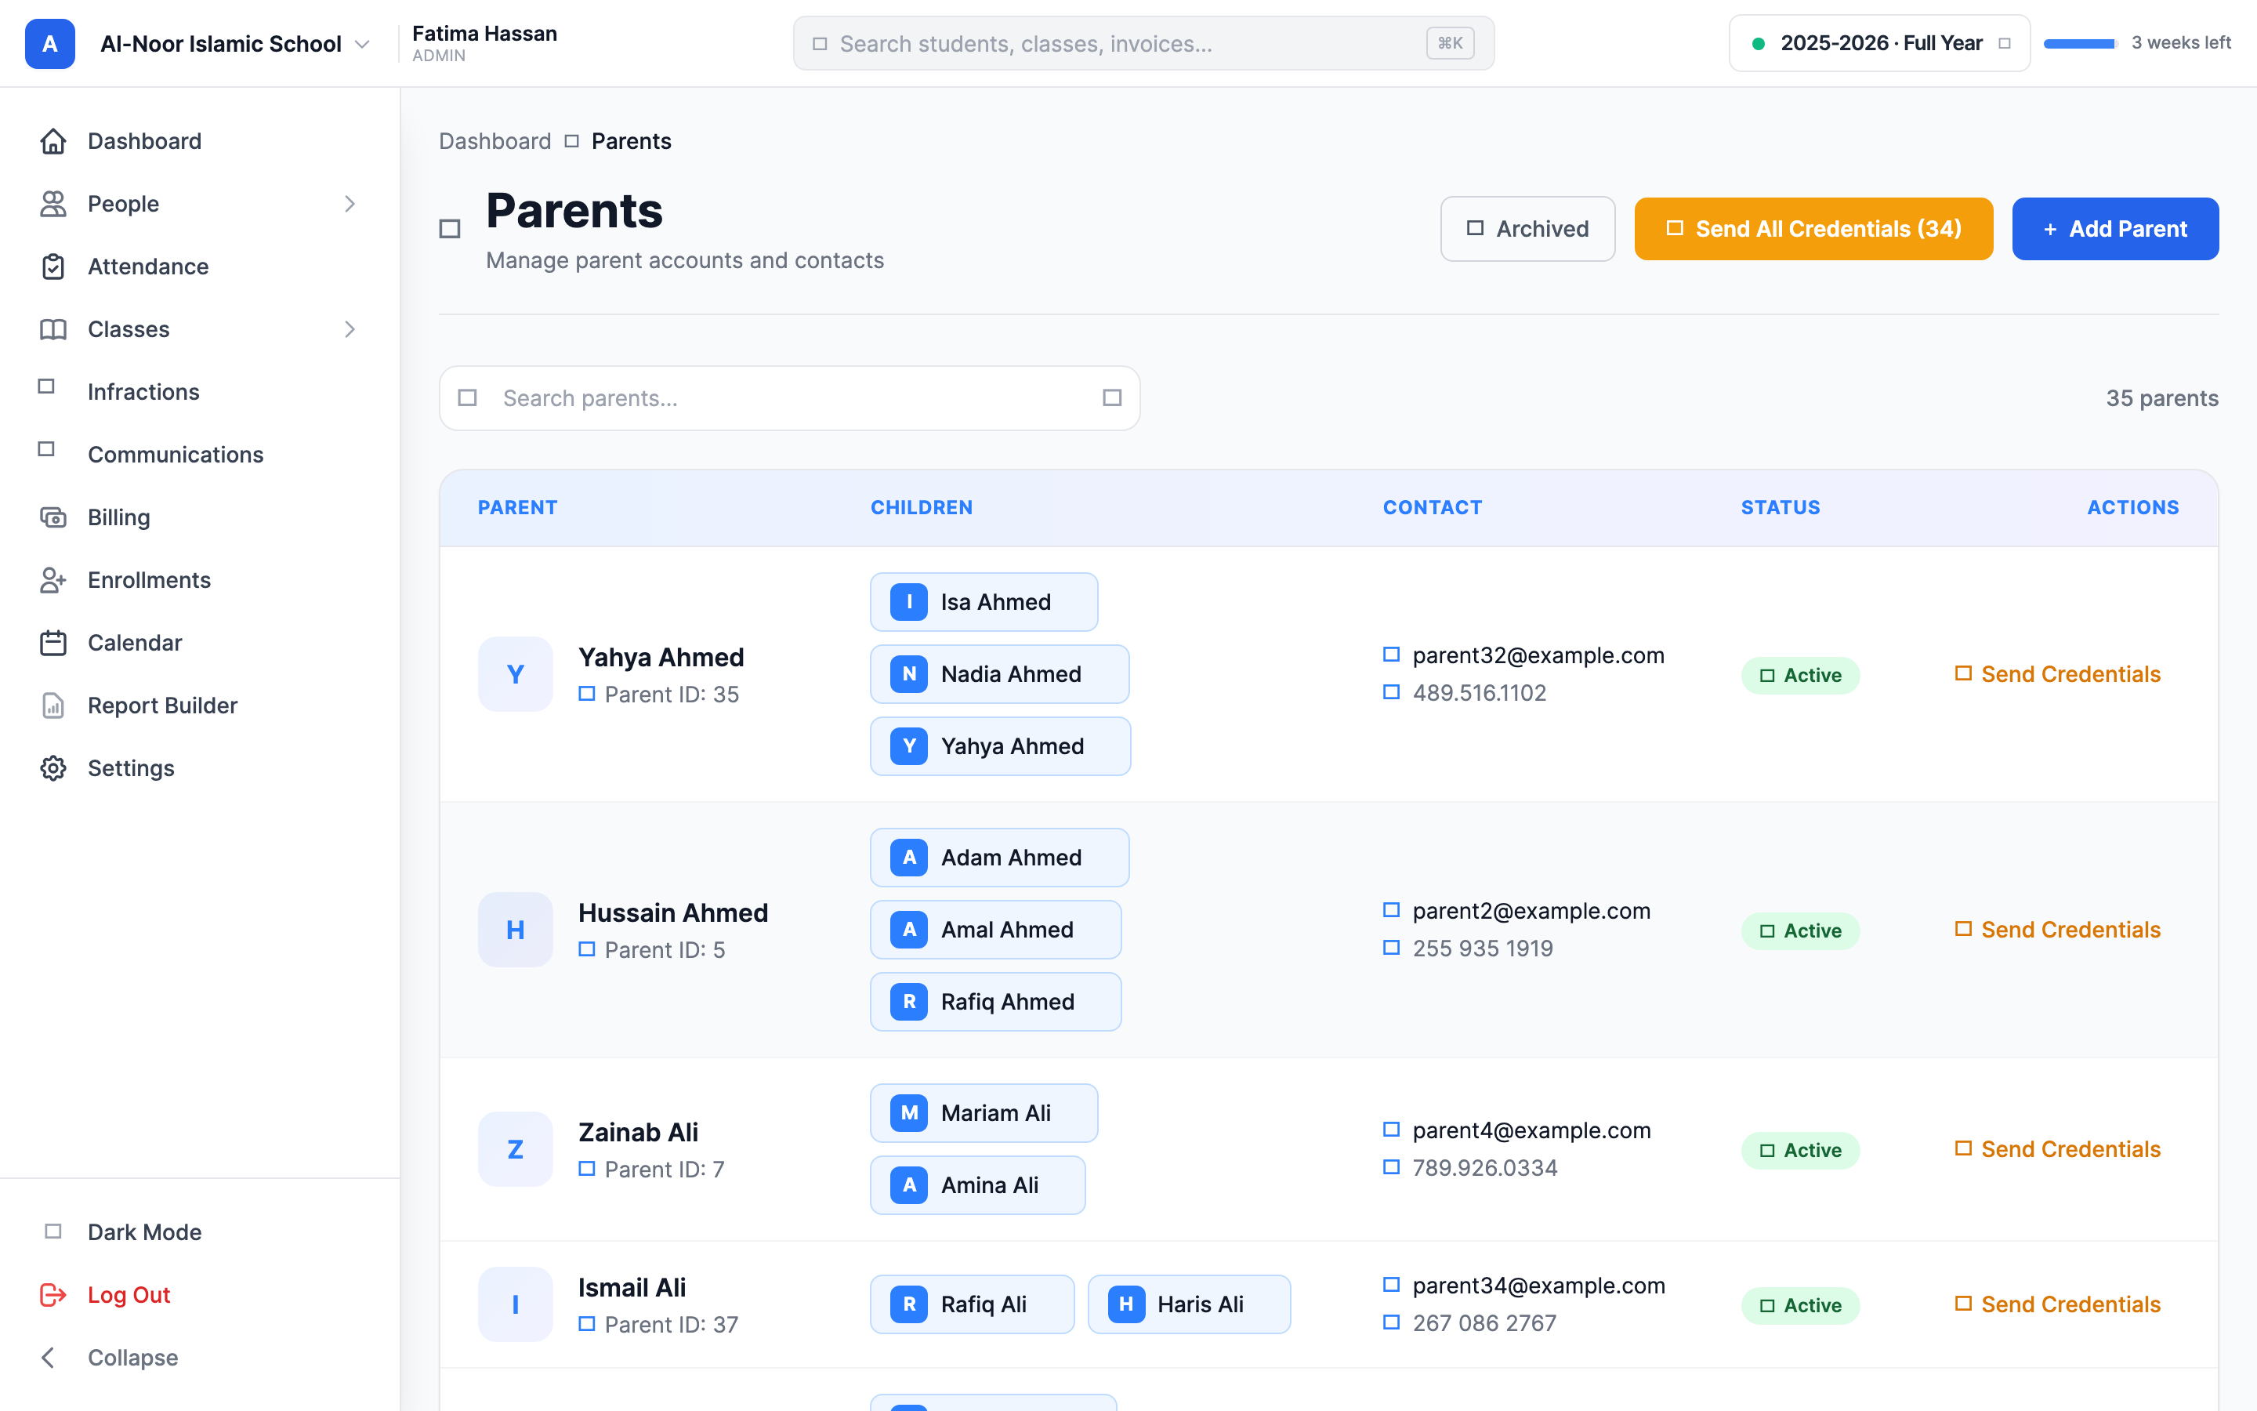Image resolution: width=2257 pixels, height=1411 pixels.
Task: Click the term progress bar
Action: [2079, 43]
